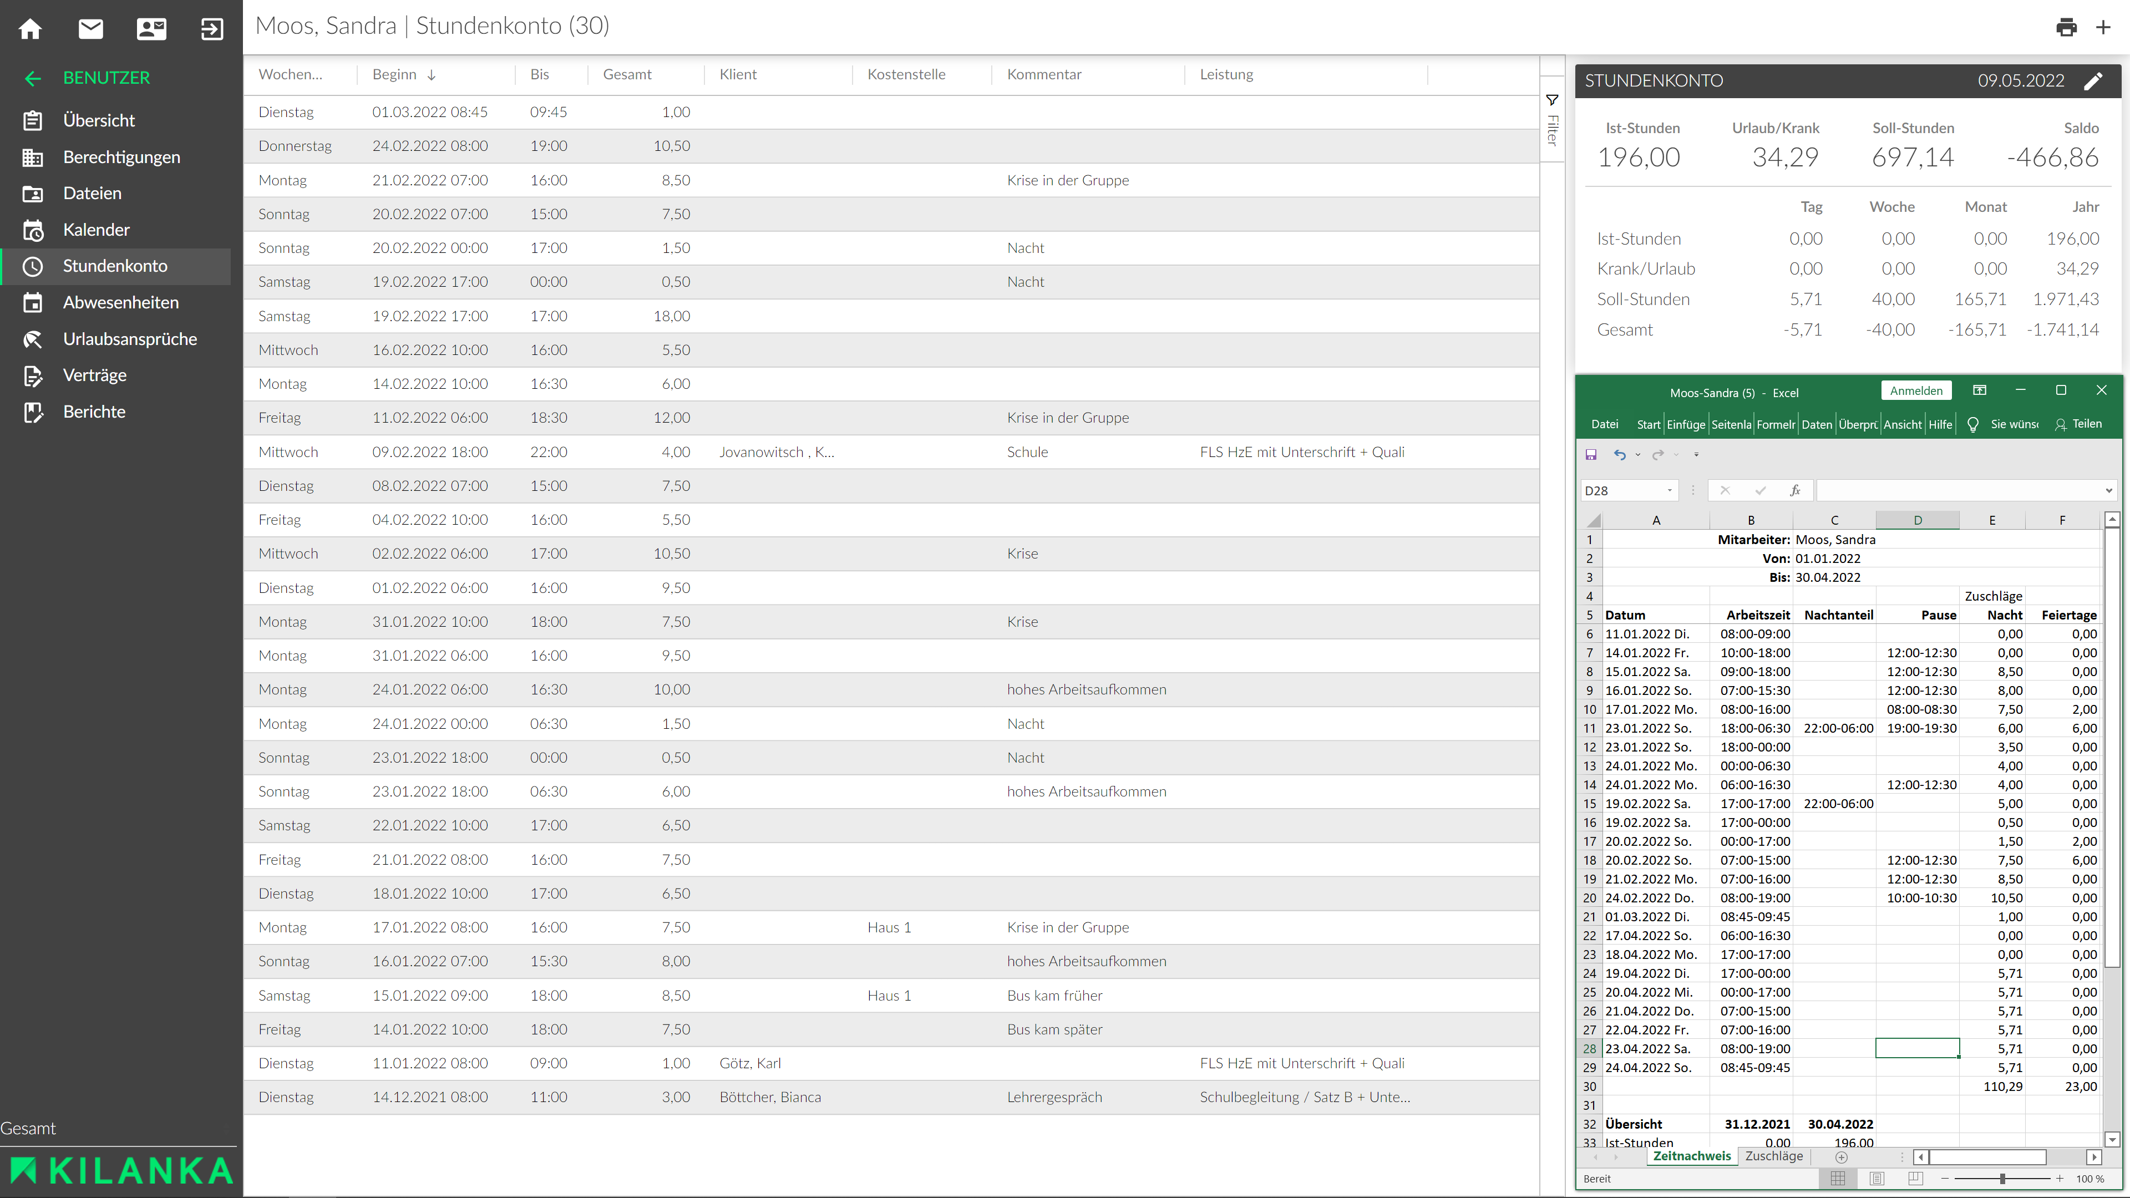Click the home icon in sidebar
This screenshot has width=2130, height=1198.
[31, 29]
